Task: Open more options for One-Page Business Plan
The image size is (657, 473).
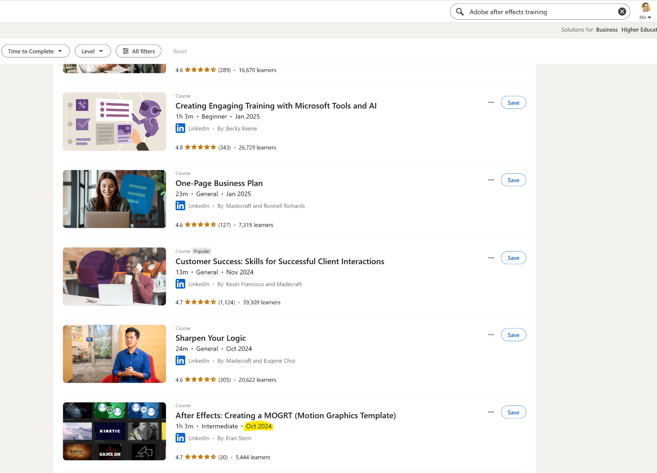Action: click(491, 180)
